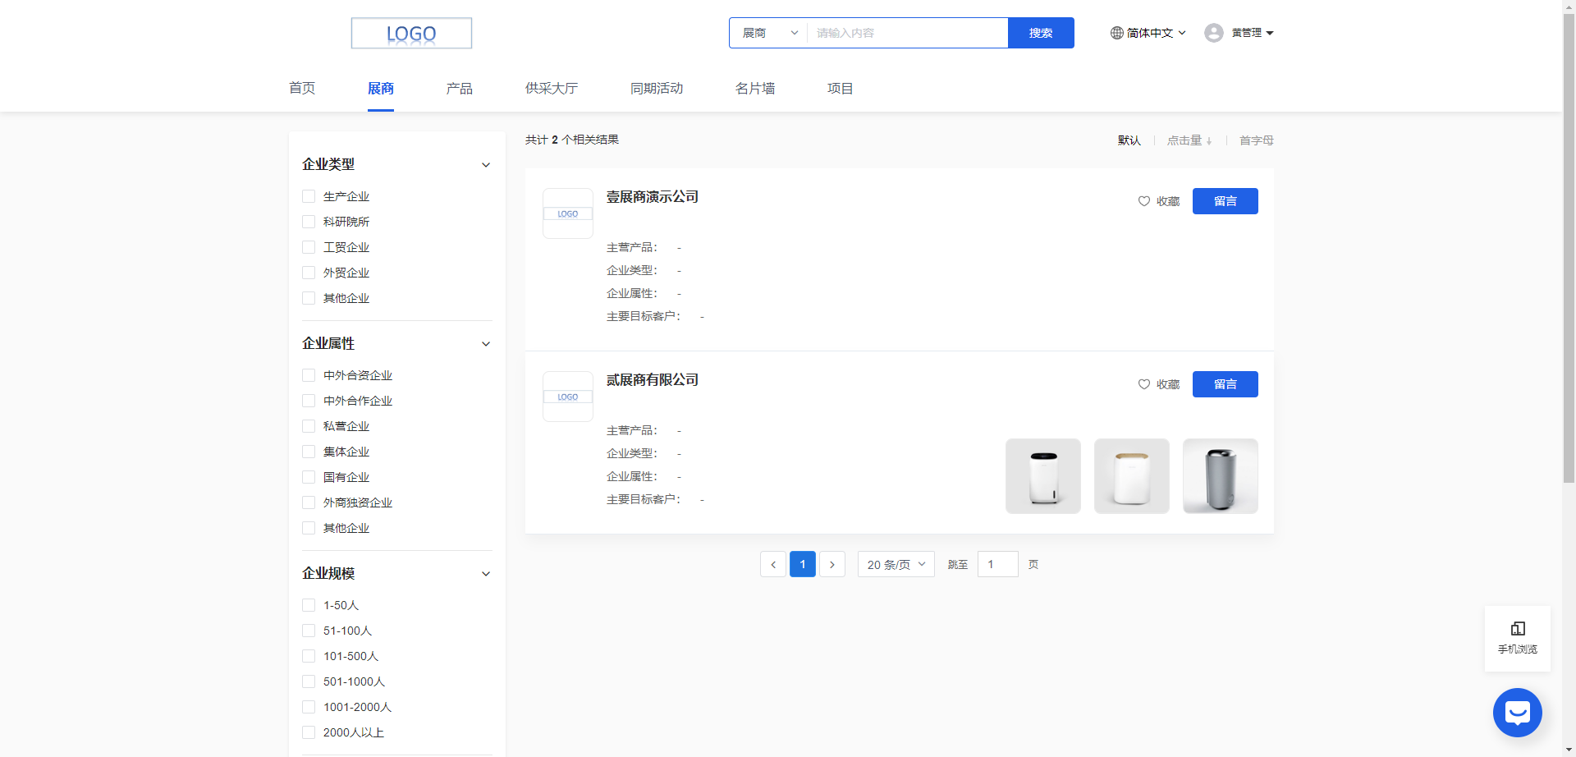Open the 项目 tab
Image resolution: width=1576 pixels, height=757 pixels.
tap(841, 88)
